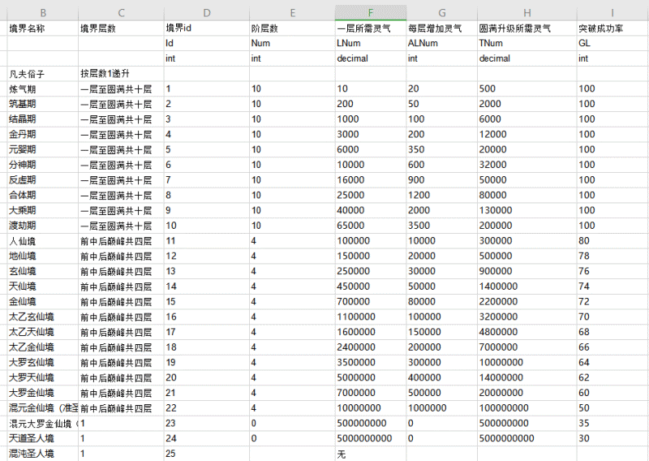Select column E header

click(x=292, y=13)
